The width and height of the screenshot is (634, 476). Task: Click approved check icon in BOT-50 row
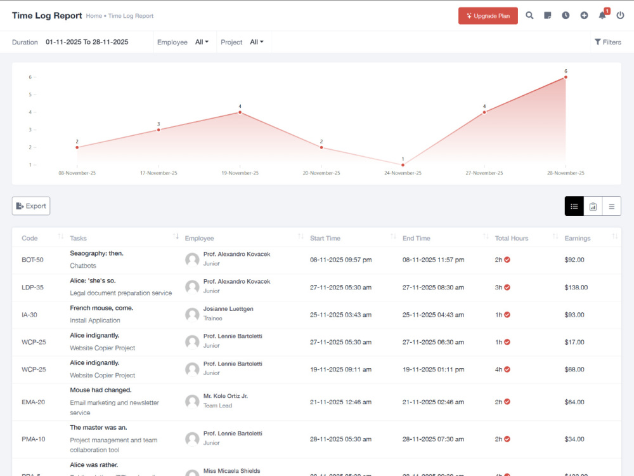tap(507, 260)
